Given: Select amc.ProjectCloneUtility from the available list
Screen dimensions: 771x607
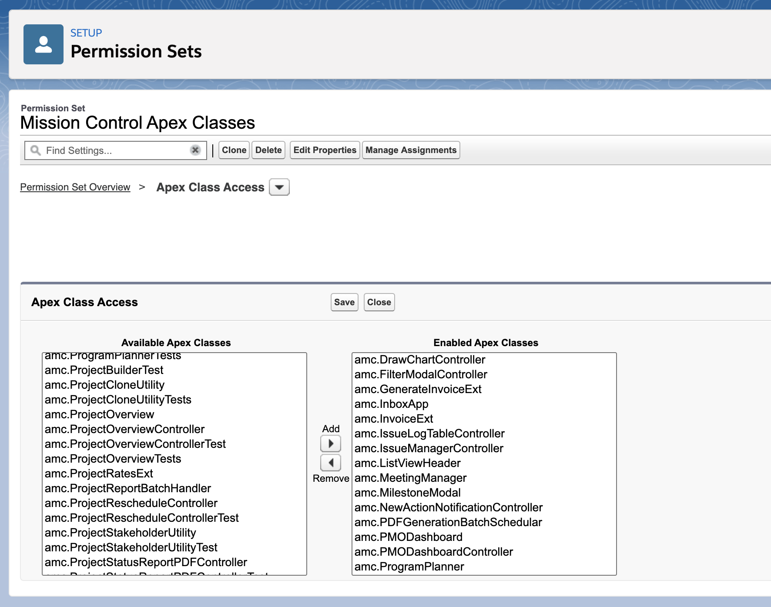Looking at the screenshot, I should 104,384.
